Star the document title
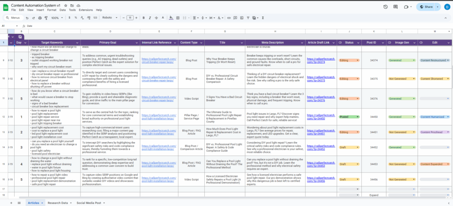Screen dimensions: 453x206 tap(66, 5)
